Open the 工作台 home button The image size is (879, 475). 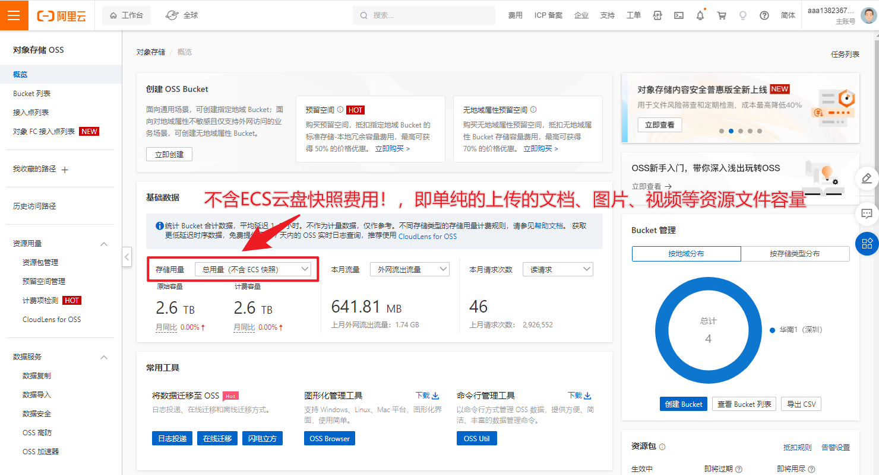pos(127,15)
